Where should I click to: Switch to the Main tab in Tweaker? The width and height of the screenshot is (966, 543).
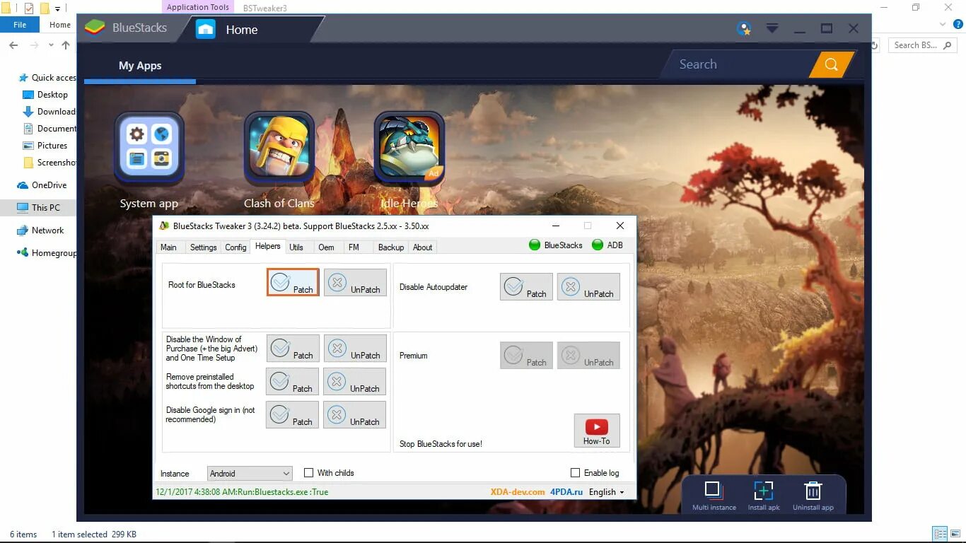tap(168, 247)
